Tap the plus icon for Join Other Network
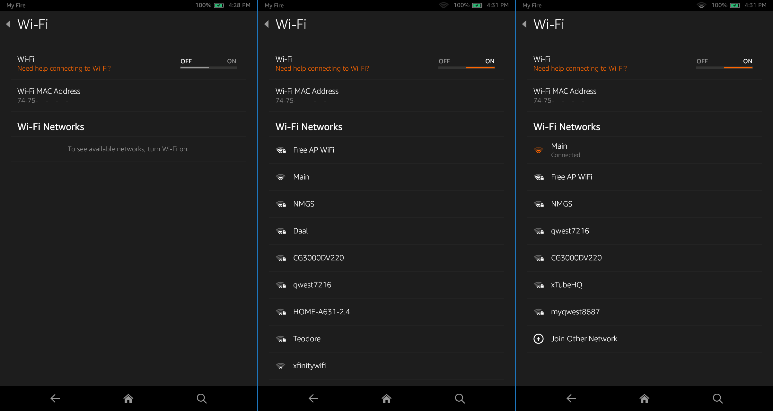Image resolution: width=773 pixels, height=411 pixels. [x=539, y=339]
